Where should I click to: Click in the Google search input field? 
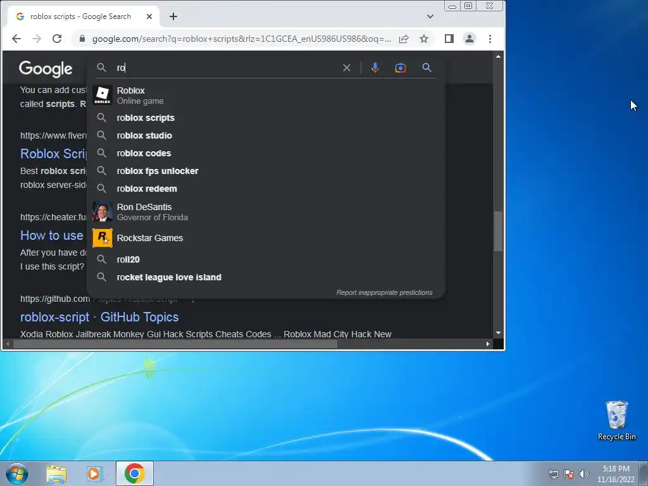pyautogui.click(x=227, y=68)
